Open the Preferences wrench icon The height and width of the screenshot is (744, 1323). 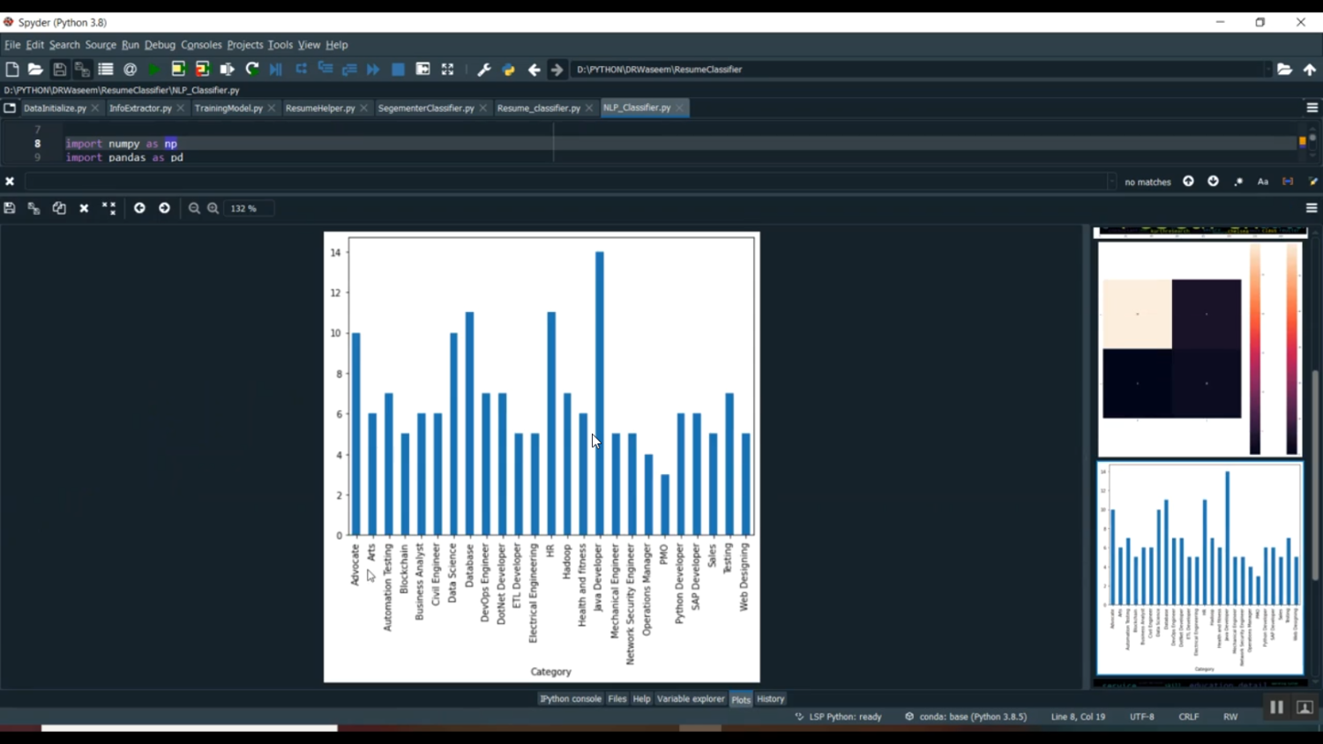tap(483, 70)
